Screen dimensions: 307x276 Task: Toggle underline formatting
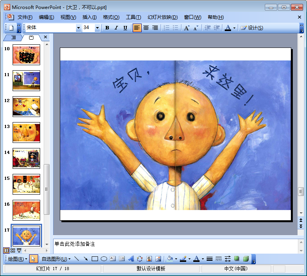(x=125, y=28)
